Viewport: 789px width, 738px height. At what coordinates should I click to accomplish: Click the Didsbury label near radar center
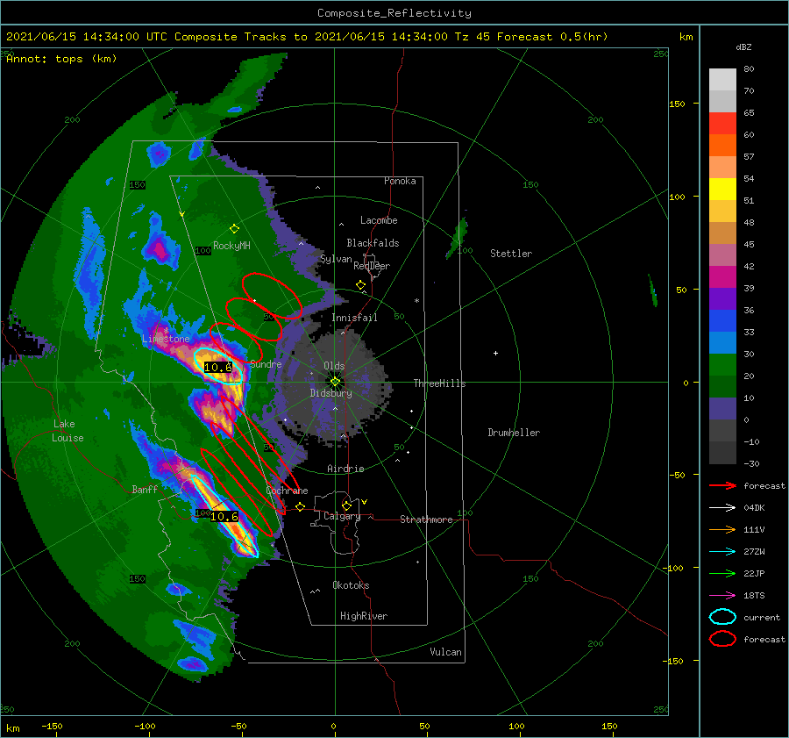(x=331, y=393)
